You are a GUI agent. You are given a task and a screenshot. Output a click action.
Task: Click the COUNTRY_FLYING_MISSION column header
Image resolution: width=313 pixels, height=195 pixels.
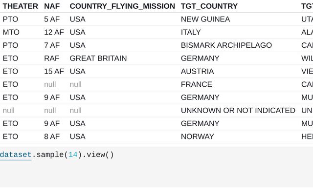[x=122, y=6]
